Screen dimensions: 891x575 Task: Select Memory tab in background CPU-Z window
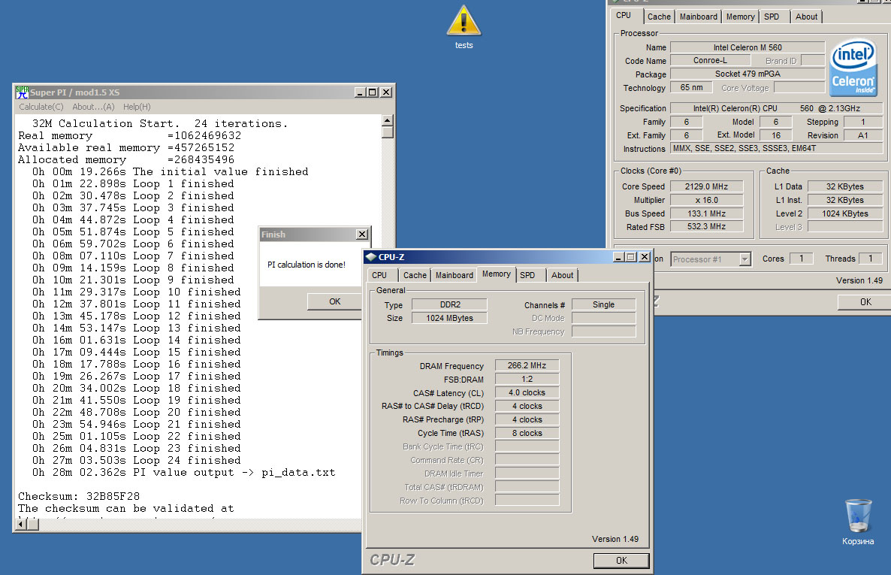(x=741, y=17)
